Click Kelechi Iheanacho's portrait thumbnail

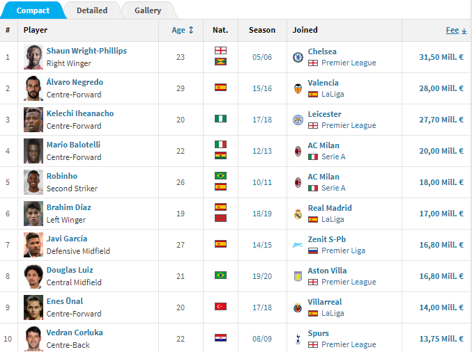click(x=33, y=120)
